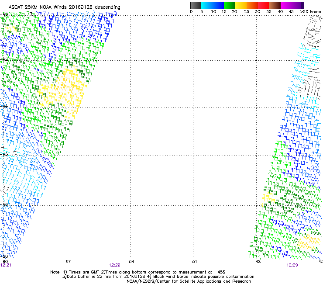Click the latitude label -44
Viewport: 323px width, 284px height.
point(4,106)
